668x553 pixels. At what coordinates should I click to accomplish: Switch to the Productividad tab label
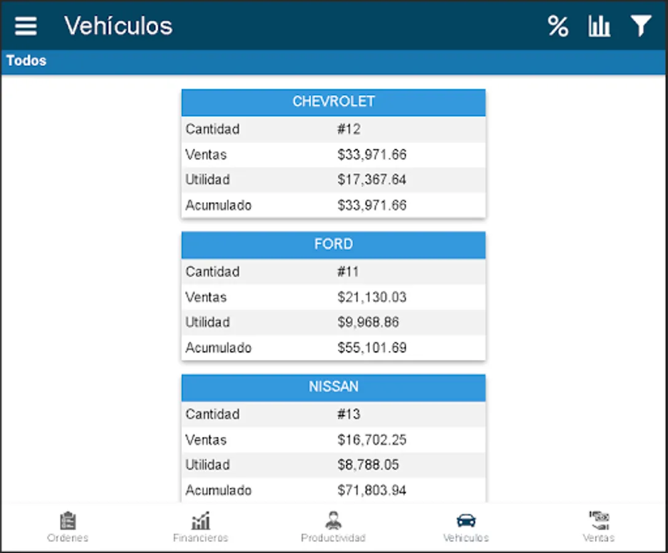pos(333,538)
